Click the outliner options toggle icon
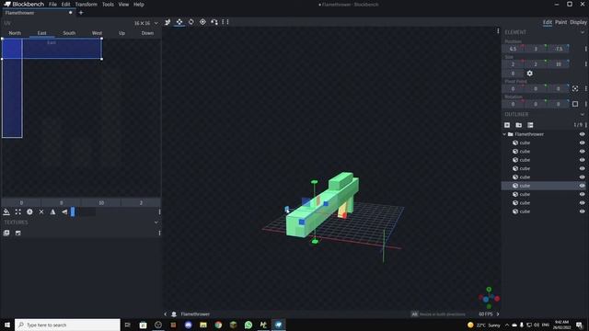The height and width of the screenshot is (331, 589). tap(530, 125)
